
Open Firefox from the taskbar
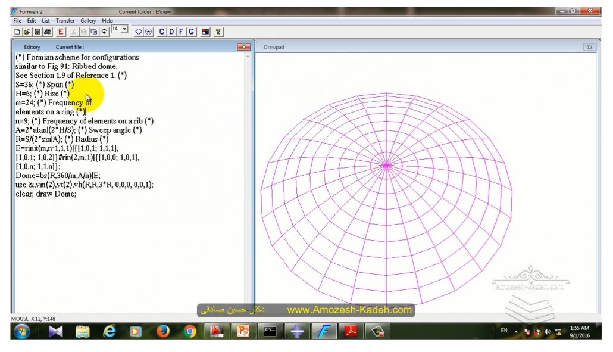[x=163, y=331]
